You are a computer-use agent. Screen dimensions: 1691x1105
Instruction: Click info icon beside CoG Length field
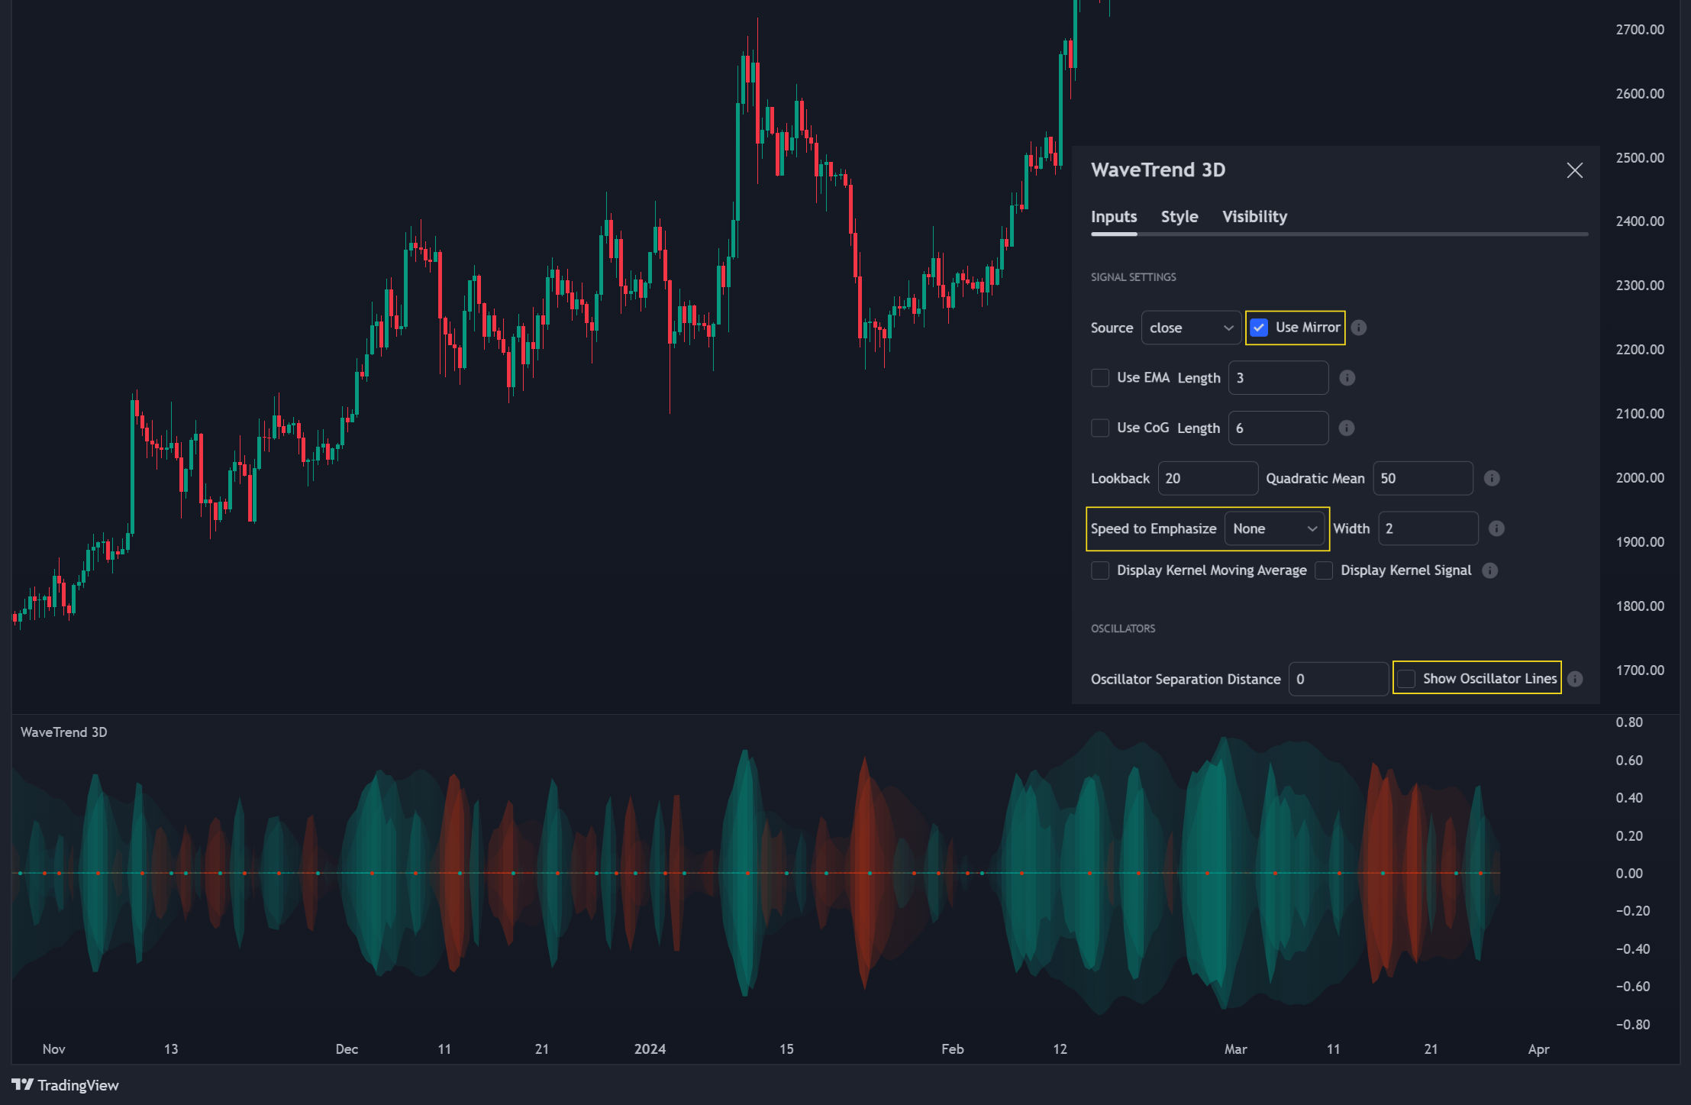pyautogui.click(x=1347, y=428)
